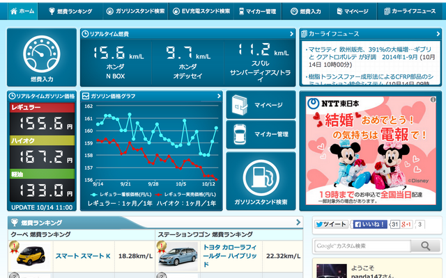Image resolution: width=446 pixels, height=278 pixels.
Task: Click the ステーションワゴン 燃費ランキング heading
Action: pos(205,235)
